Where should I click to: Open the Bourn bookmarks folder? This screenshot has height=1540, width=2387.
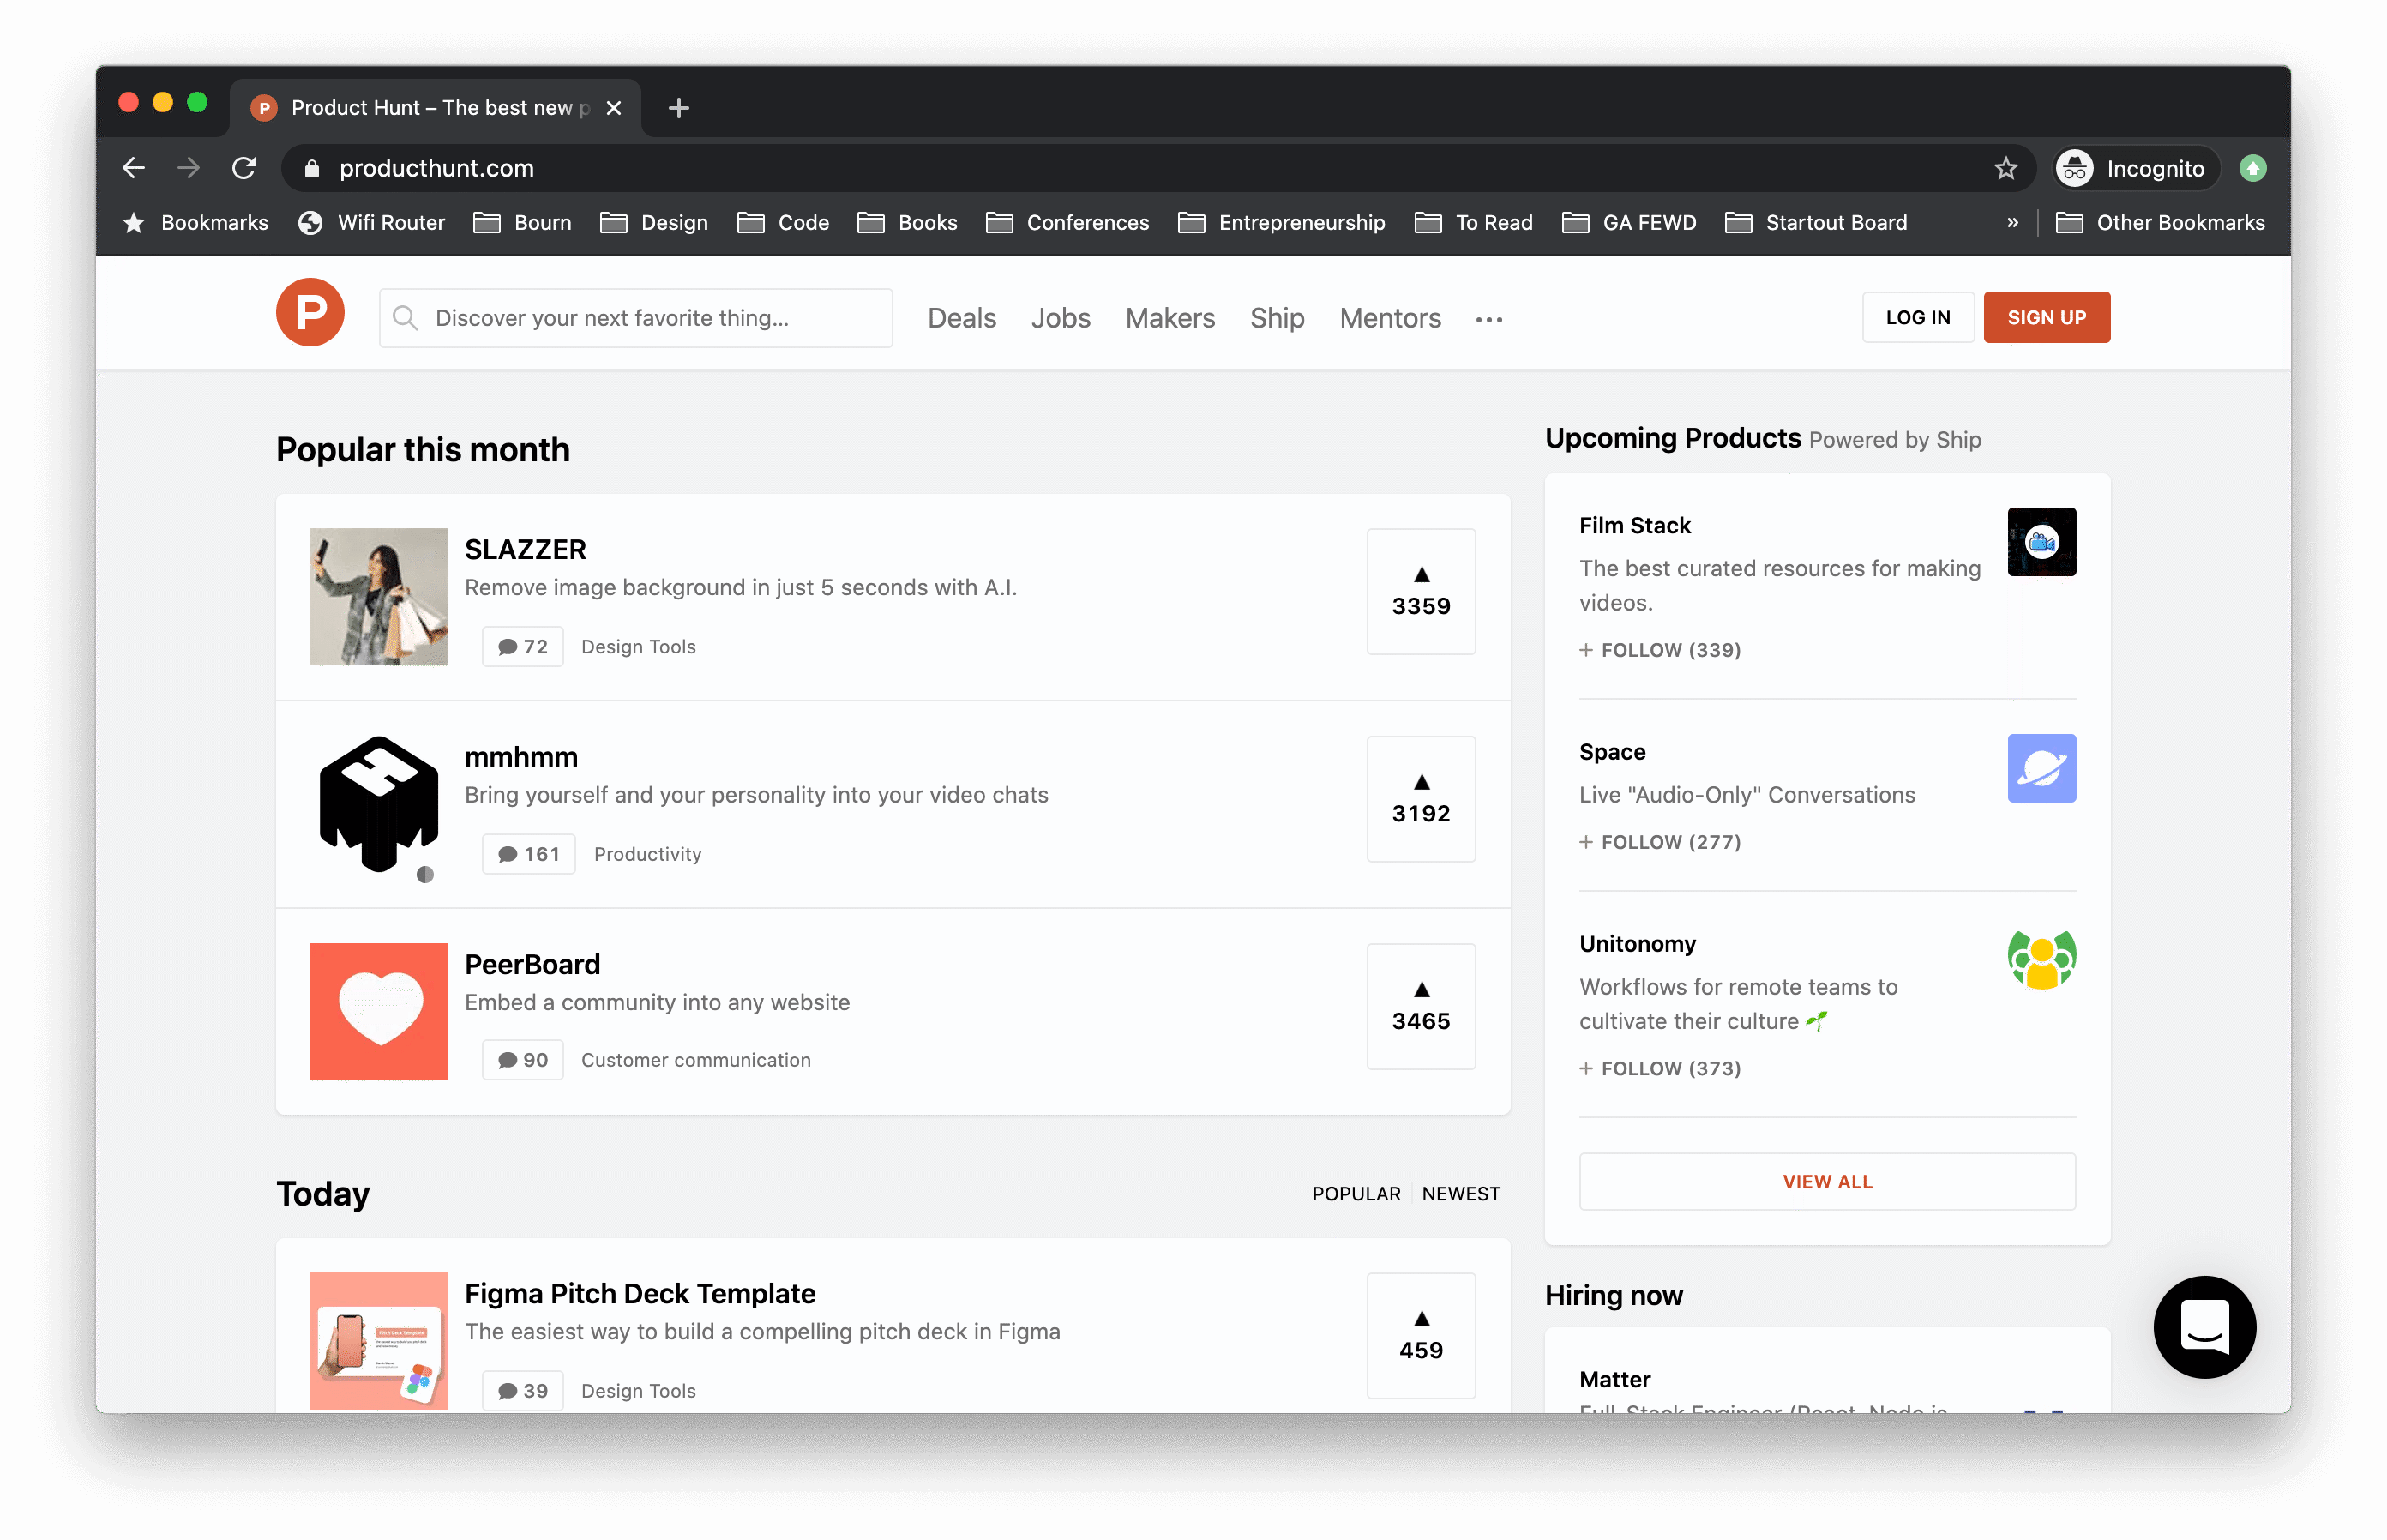(523, 222)
